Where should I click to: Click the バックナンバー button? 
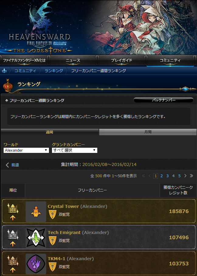(x=164, y=100)
